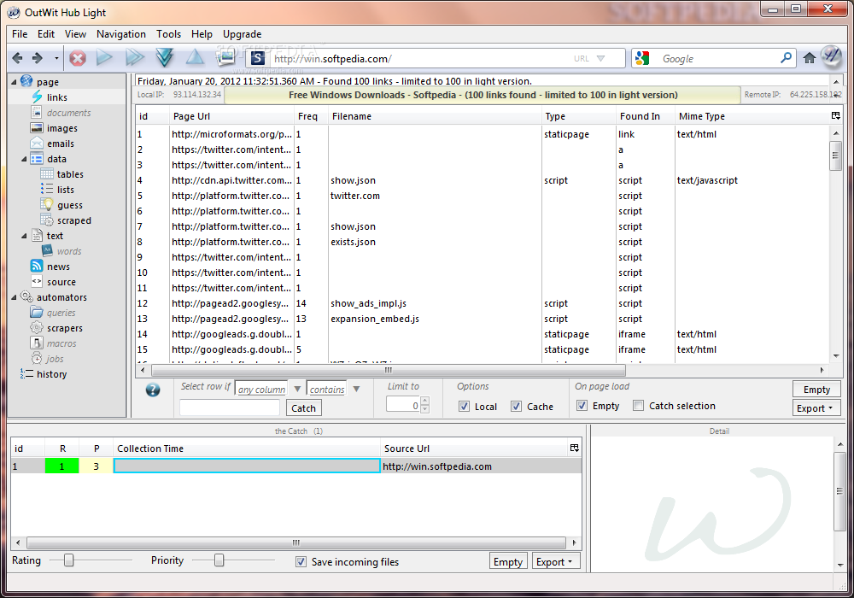The width and height of the screenshot is (854, 598).
Task: Select row with show_ads_impl.js filename
Action: pyautogui.click(x=482, y=303)
